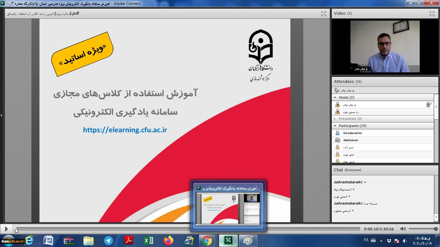Mute the recording via the speaker icon
440x247 pixels.
click(403, 229)
